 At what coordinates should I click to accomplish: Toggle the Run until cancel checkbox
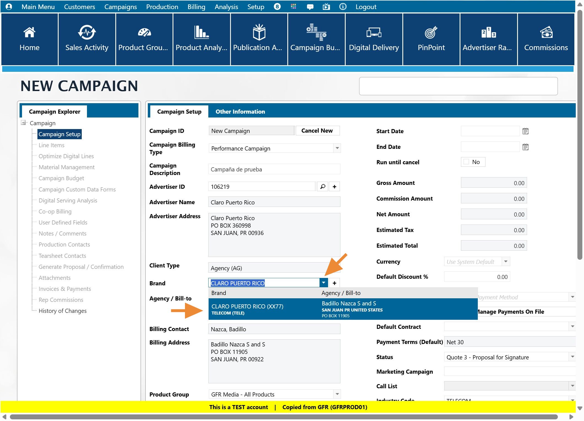466,162
